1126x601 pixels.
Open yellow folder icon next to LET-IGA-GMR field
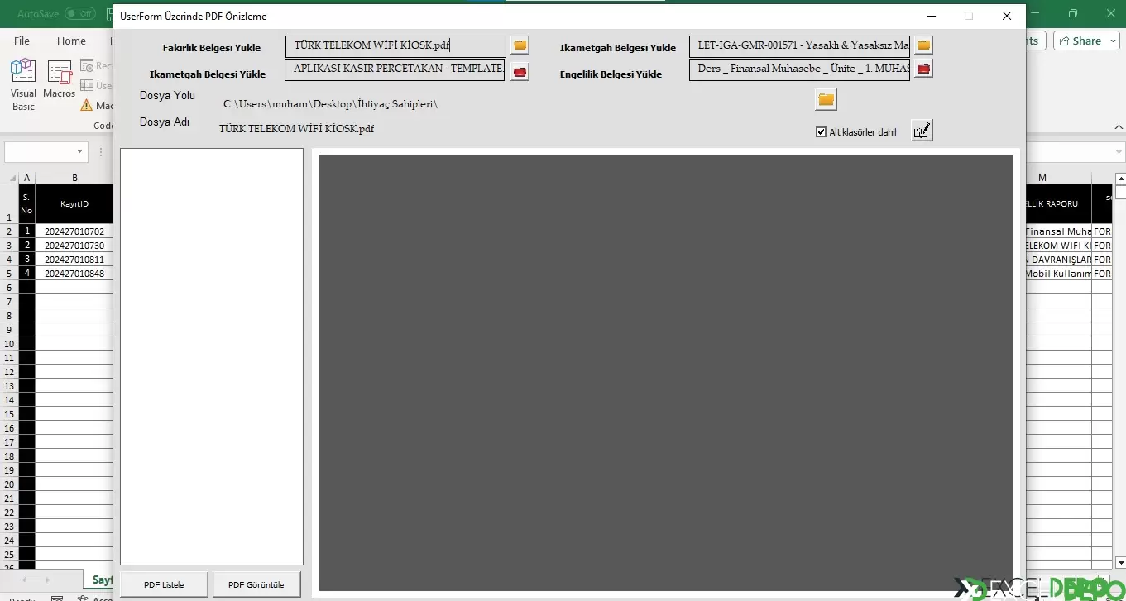point(923,45)
